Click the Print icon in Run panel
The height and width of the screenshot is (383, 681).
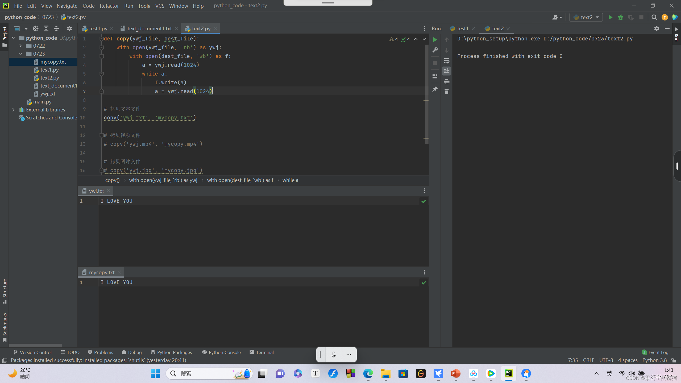tap(446, 82)
